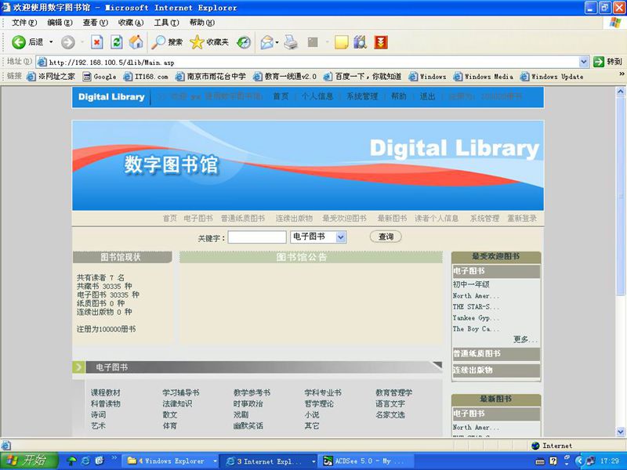
Task: Open the 课程教材 category link
Action: [105, 392]
